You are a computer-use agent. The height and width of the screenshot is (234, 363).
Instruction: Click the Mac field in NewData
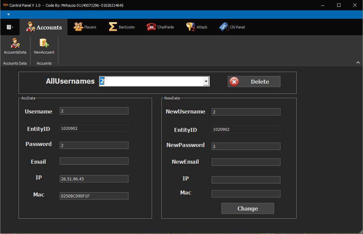[246, 194]
